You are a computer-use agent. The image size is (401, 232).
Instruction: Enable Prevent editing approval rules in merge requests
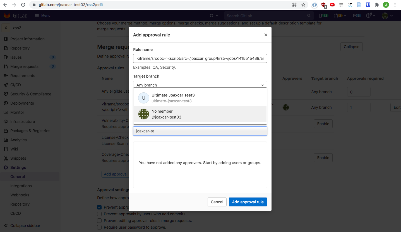99,221
